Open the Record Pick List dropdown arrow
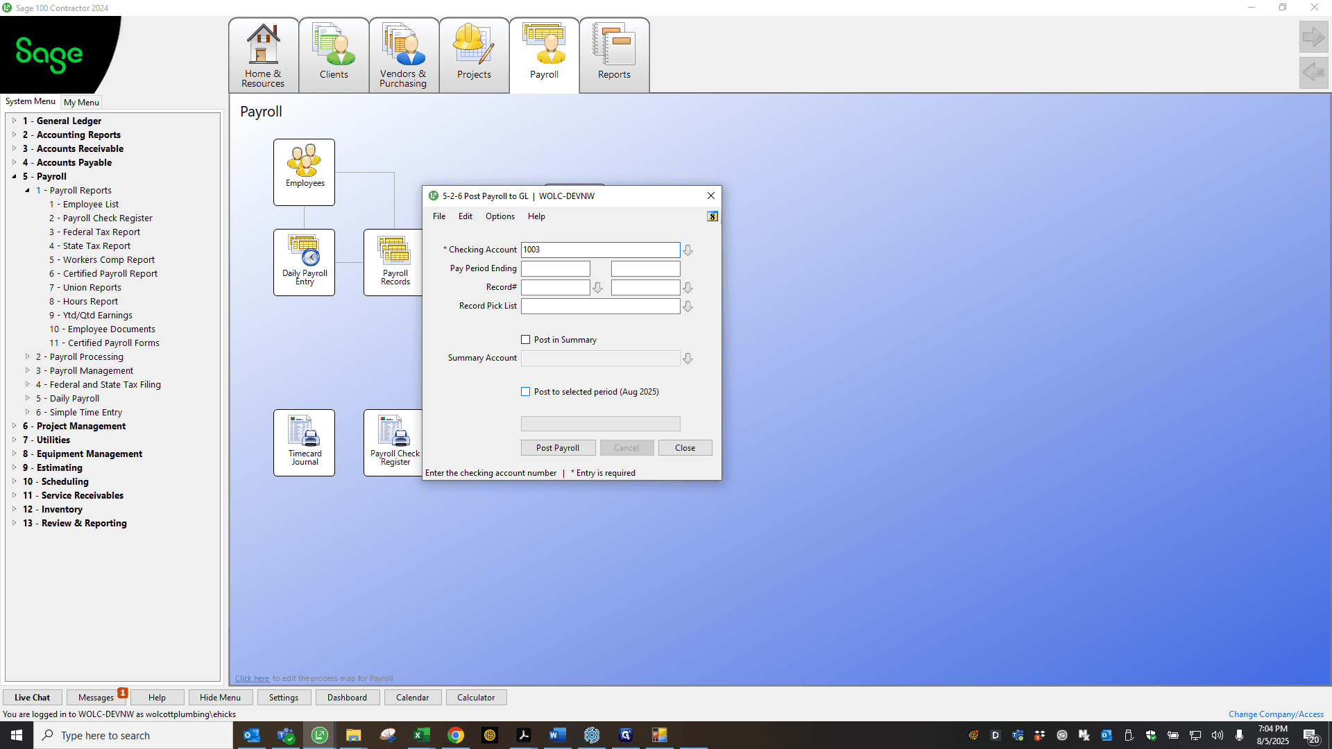The width and height of the screenshot is (1332, 749). pyautogui.click(x=688, y=307)
